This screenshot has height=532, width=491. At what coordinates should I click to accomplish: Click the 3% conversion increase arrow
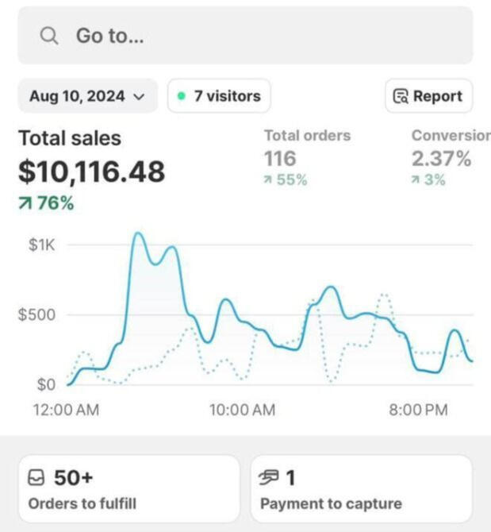(416, 180)
